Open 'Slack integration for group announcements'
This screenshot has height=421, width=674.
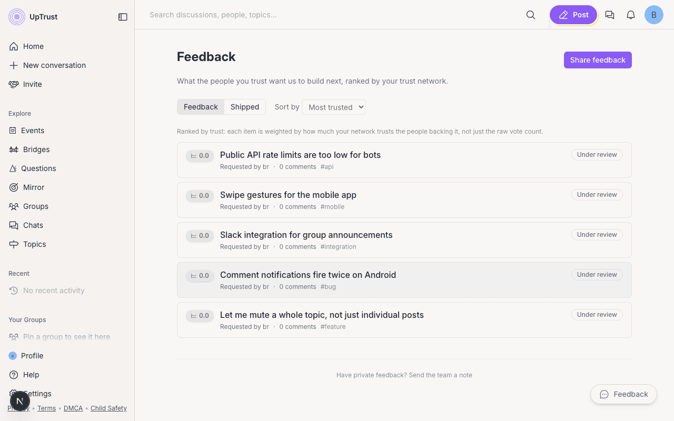pyautogui.click(x=306, y=235)
